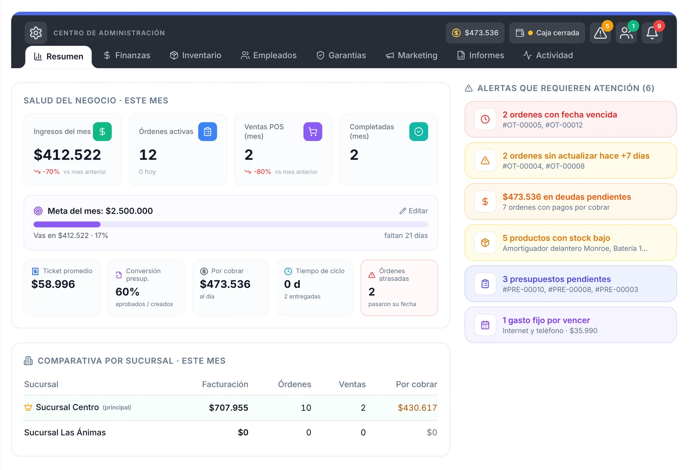Click the Órdenes column header in the table

click(295, 385)
